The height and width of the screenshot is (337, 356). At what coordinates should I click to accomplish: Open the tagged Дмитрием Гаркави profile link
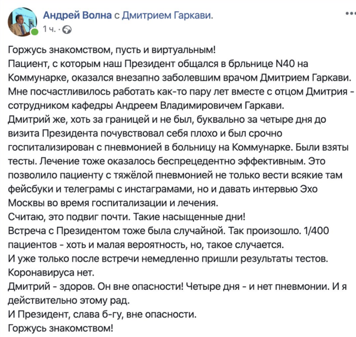(x=167, y=16)
